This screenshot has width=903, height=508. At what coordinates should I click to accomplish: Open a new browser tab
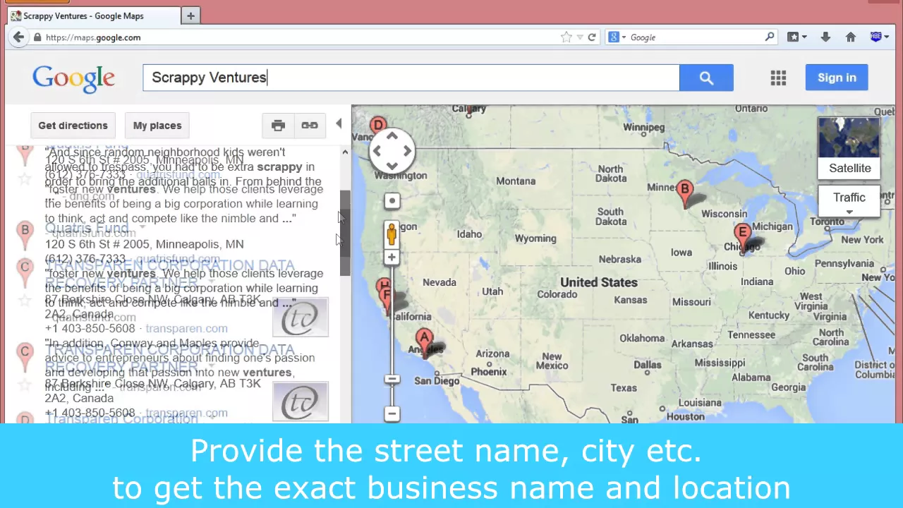190,16
